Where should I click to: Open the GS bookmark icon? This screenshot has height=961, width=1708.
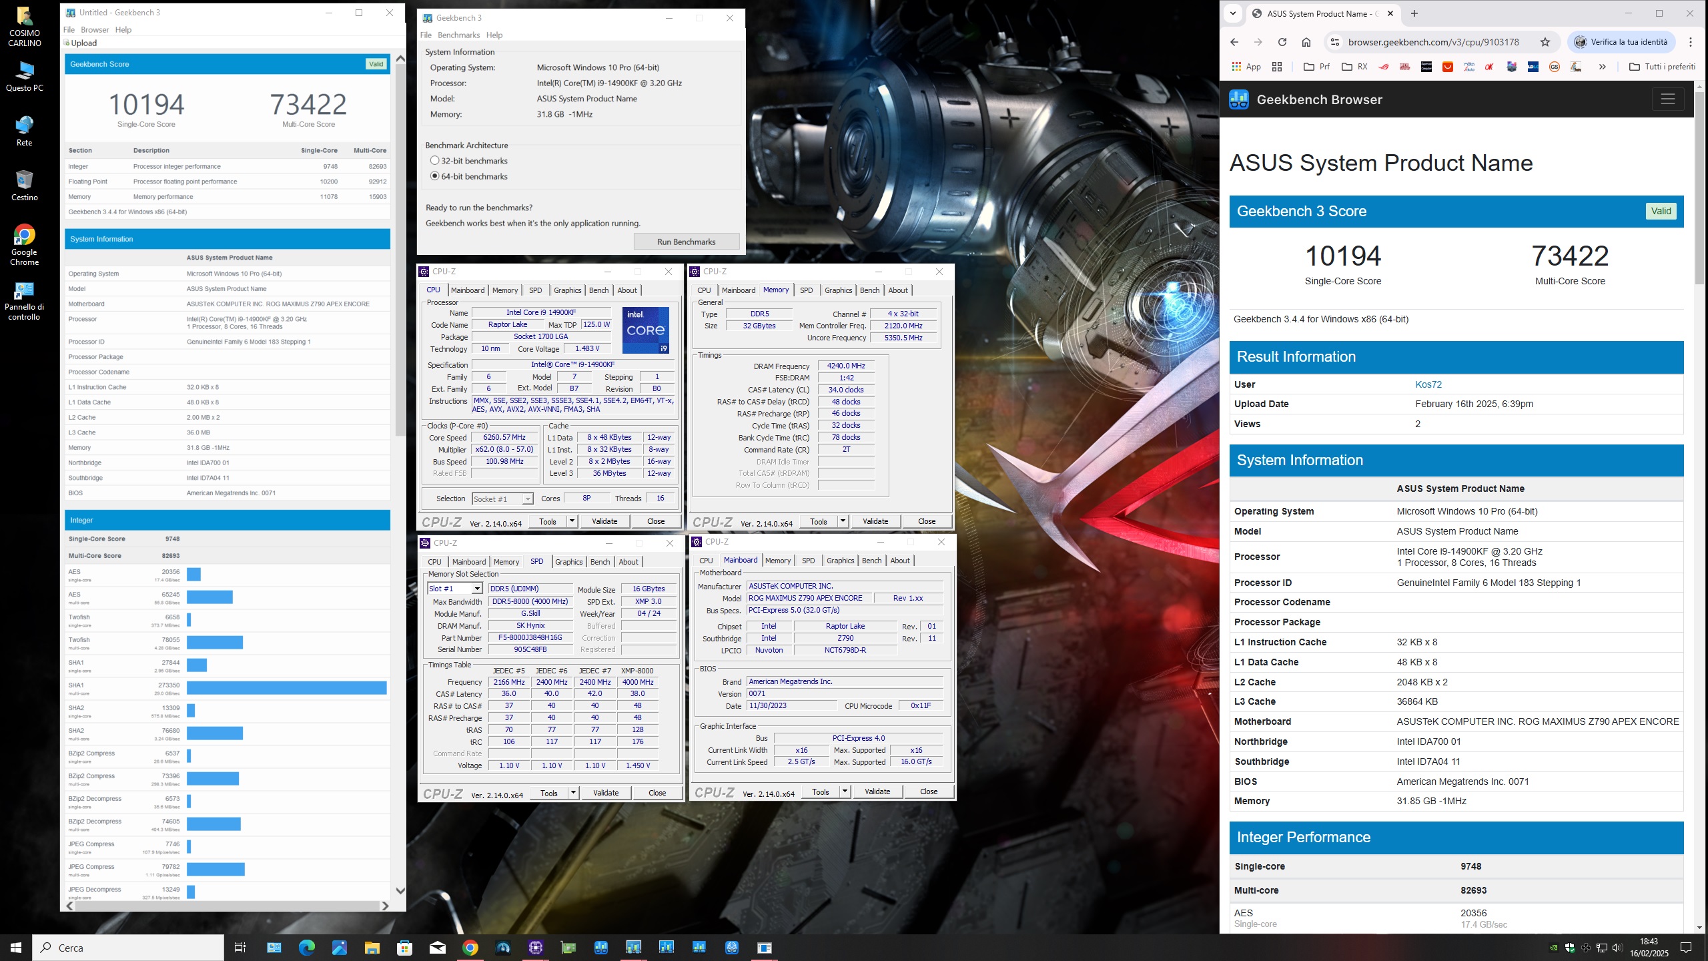(1555, 67)
